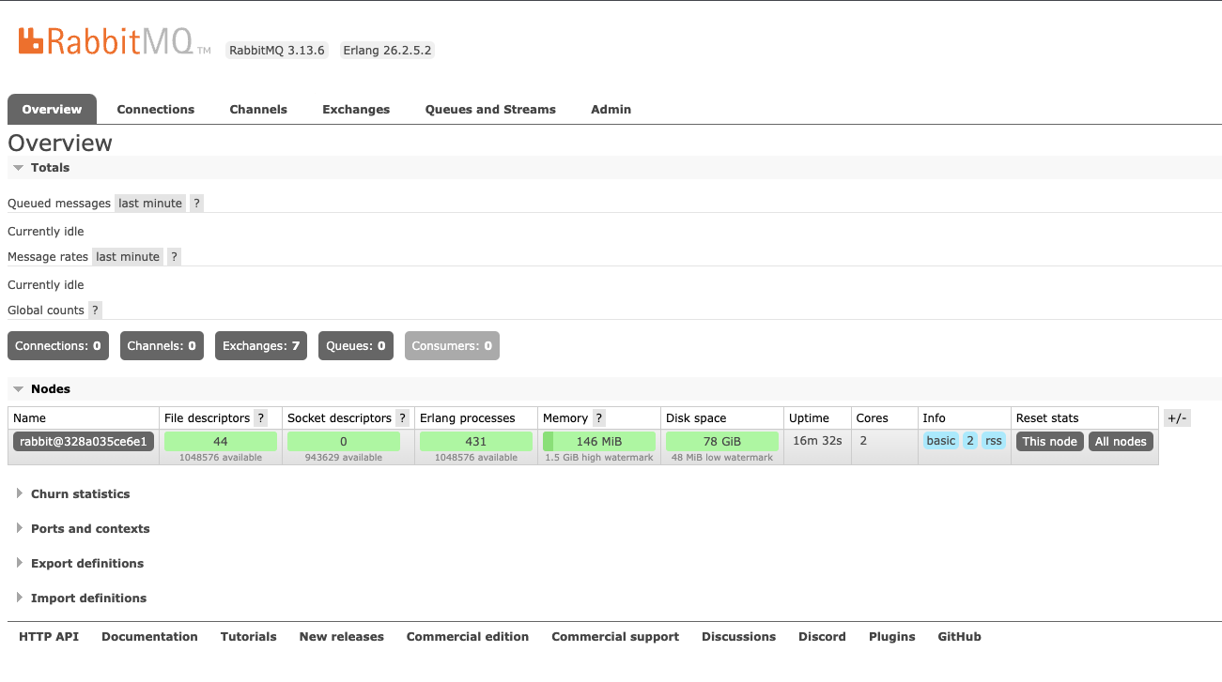
Task: Click Channels: 0 count button
Action: click(x=162, y=346)
